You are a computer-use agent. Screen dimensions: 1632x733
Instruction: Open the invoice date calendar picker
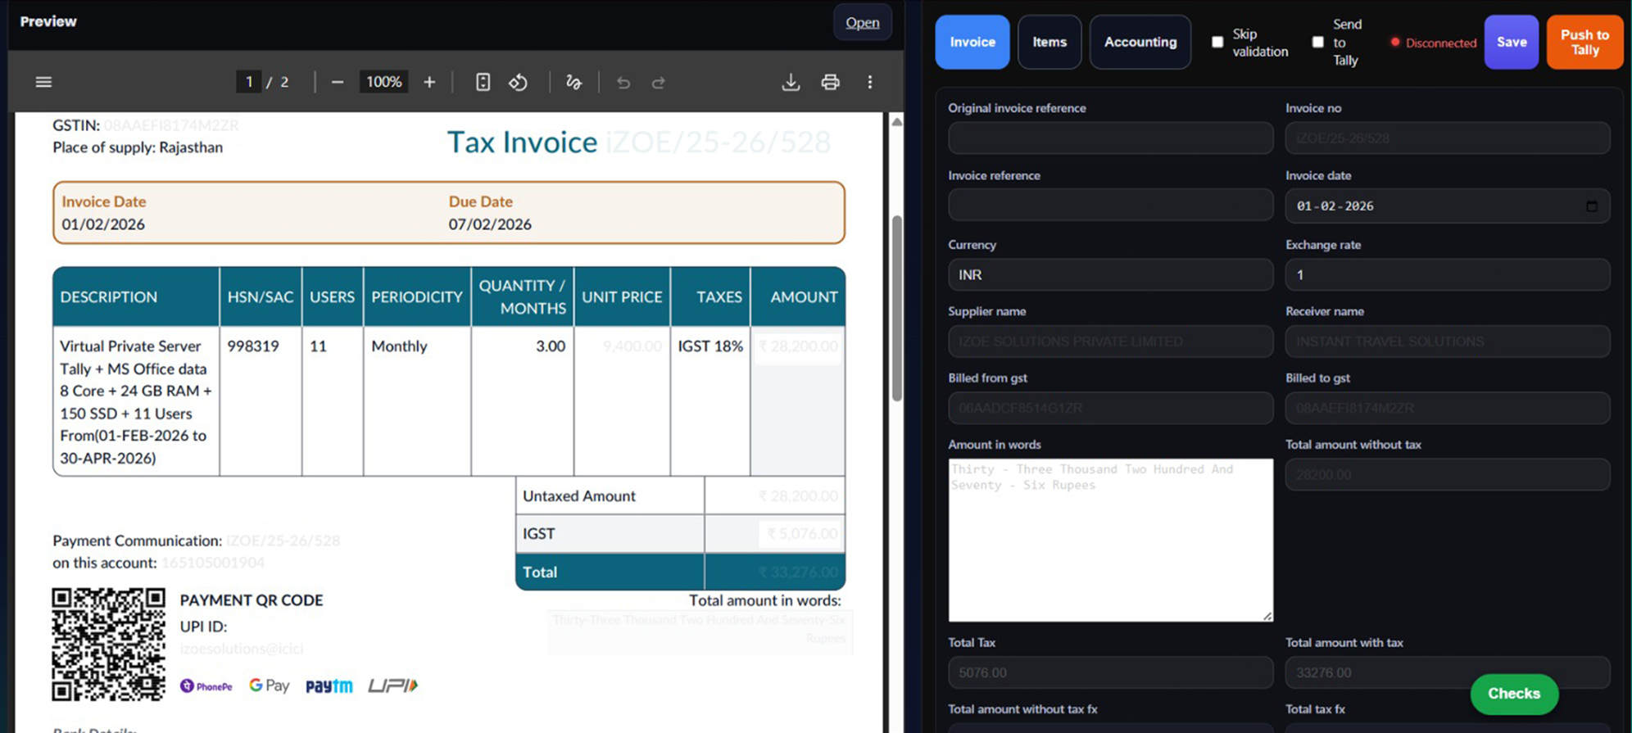click(1591, 206)
